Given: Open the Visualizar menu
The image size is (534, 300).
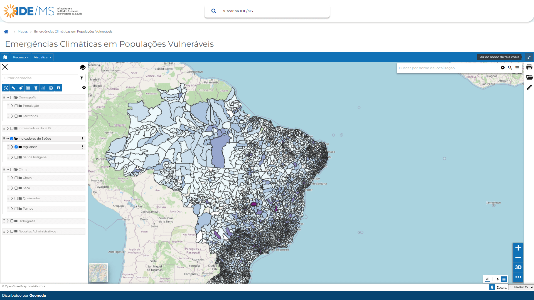Looking at the screenshot, I should tap(42, 57).
